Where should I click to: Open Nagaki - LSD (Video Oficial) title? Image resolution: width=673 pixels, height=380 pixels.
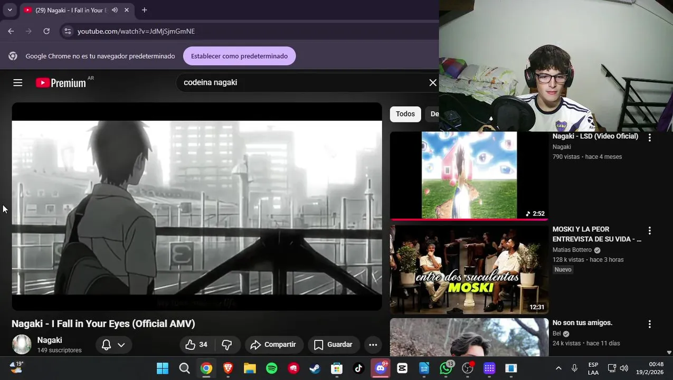(595, 136)
